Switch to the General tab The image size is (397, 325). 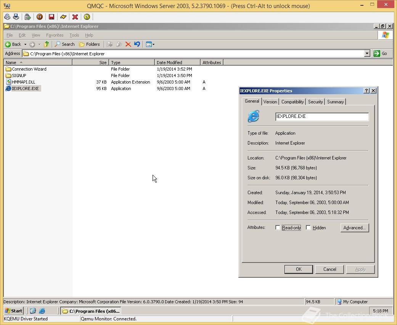(252, 101)
